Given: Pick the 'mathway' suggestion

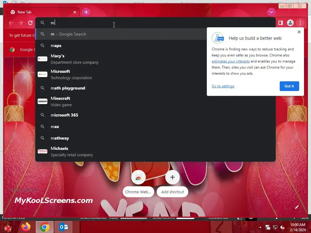Looking at the screenshot, I should (x=155, y=138).
